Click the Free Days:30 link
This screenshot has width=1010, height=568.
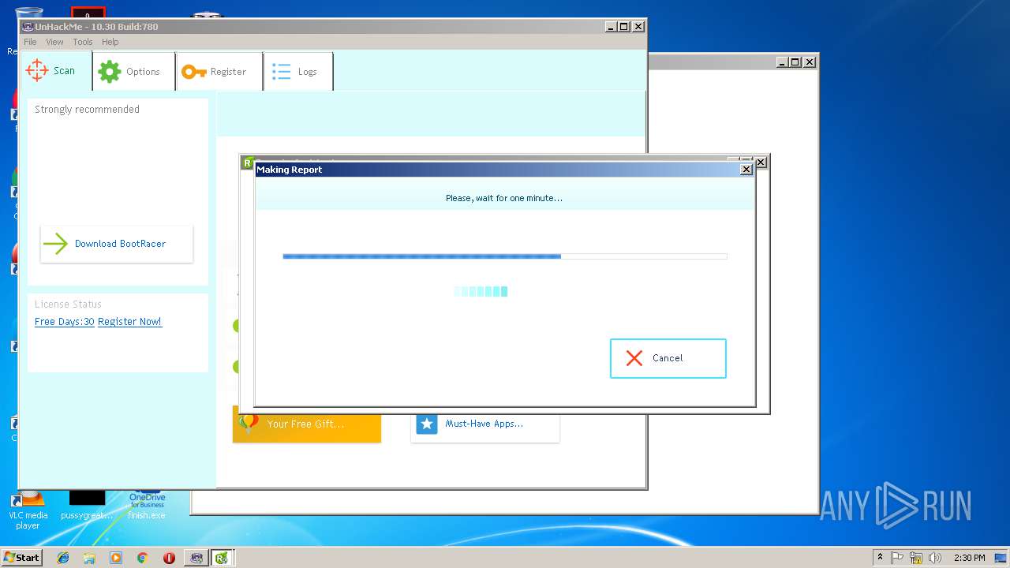coord(65,322)
